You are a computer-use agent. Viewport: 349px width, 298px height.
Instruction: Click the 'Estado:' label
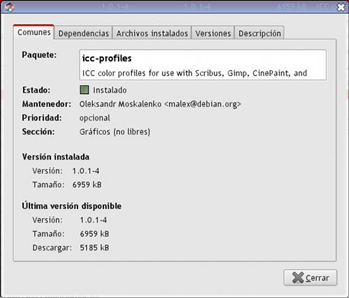(x=36, y=90)
